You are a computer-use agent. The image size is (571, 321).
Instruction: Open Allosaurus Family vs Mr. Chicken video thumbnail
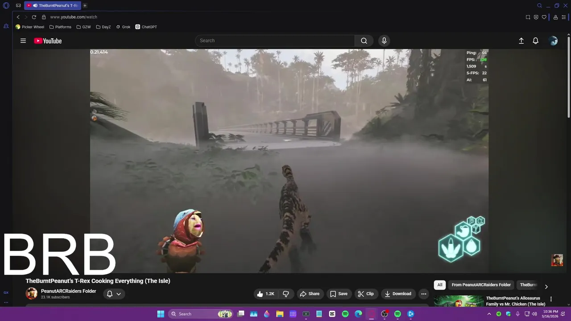click(458, 301)
